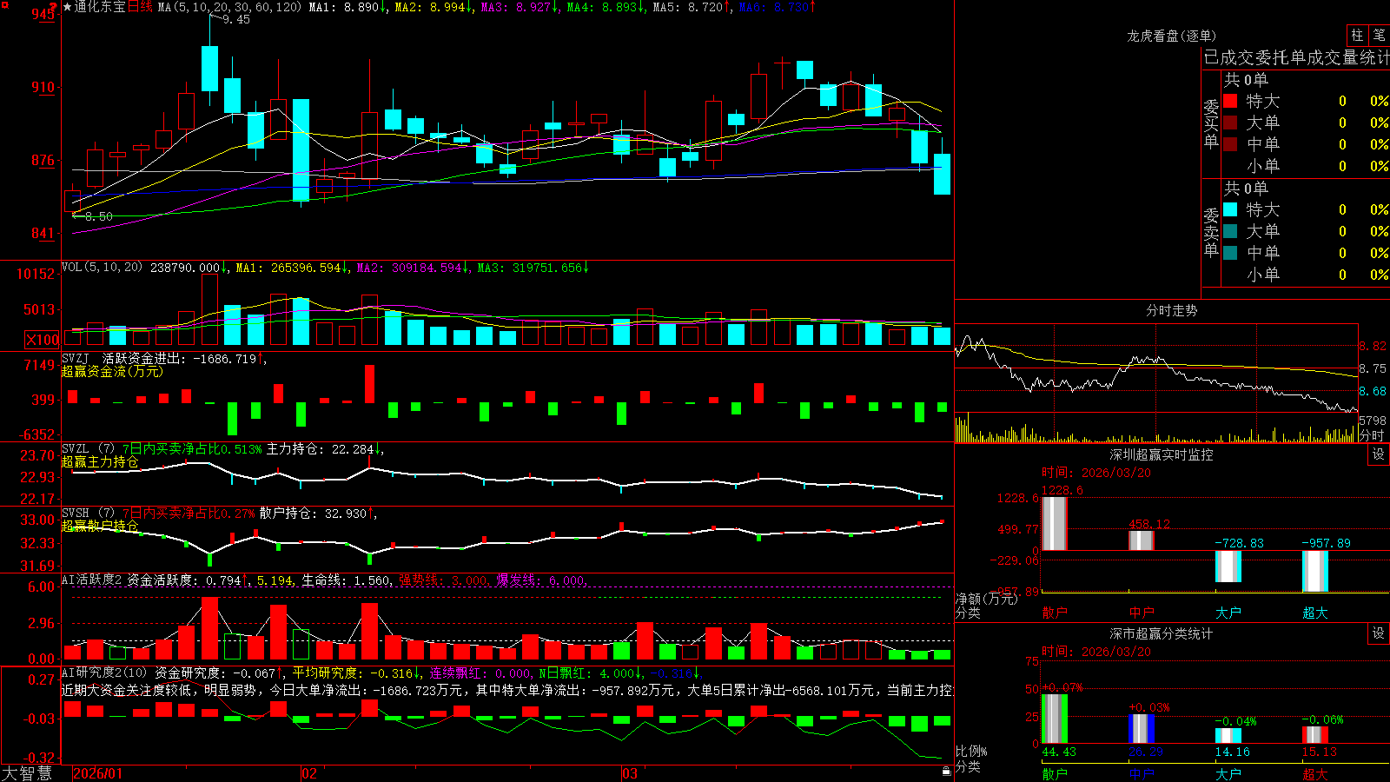Image resolution: width=1390 pixels, height=782 pixels.
Task: Click the 深圳超赢实时监控 panel title
Action: tap(1162, 454)
